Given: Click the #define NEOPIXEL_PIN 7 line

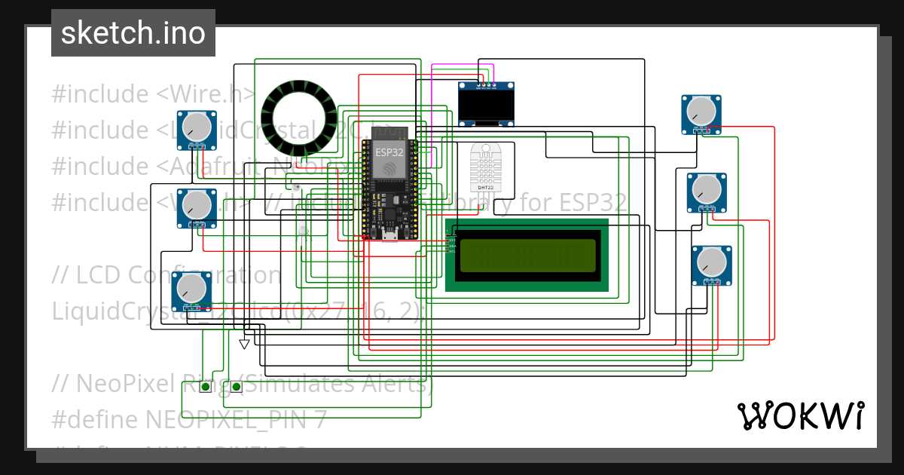Looking at the screenshot, I should click(189, 419).
